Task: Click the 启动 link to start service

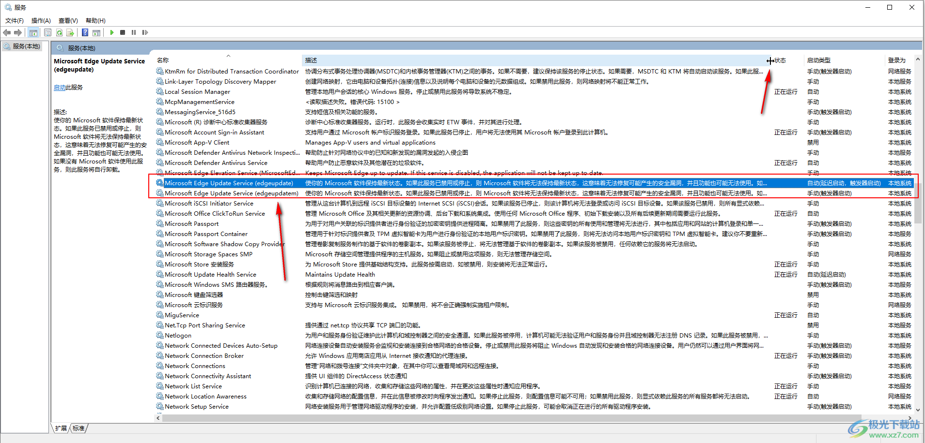Action: [x=60, y=88]
